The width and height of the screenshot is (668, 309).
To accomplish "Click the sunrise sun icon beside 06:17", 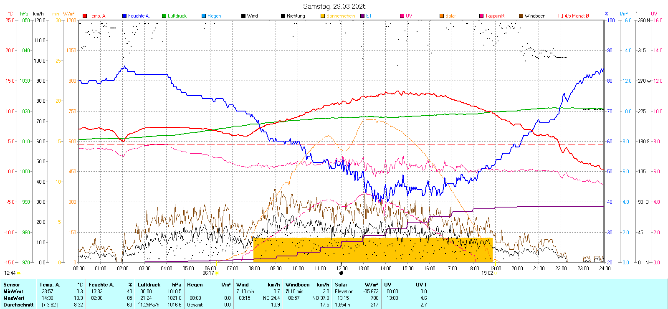I will click(217, 273).
